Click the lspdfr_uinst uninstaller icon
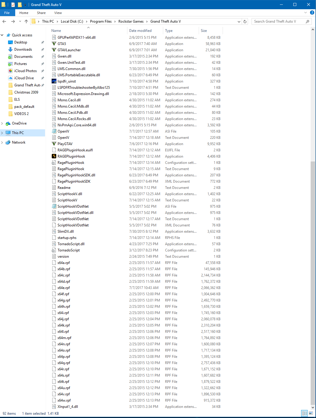Viewport: 316px width, 418px height. pyautogui.click(x=54, y=81)
